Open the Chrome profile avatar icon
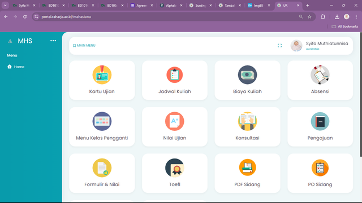362x203 pixels. pos(347,16)
